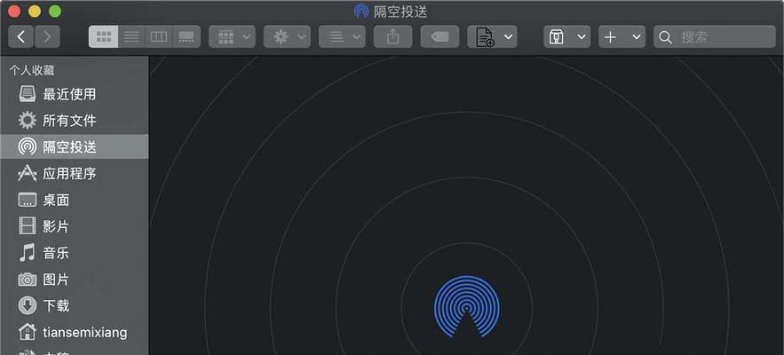The image size is (784, 355).
Task: Open tiansemixiang home folder in sidebar
Action: click(75, 332)
